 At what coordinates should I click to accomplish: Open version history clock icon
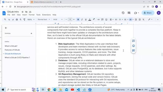pyautogui.click(x=123, y=13)
